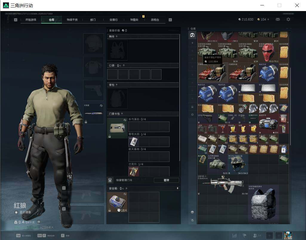Switch to the 开始游戏 tab

coord(31,20)
